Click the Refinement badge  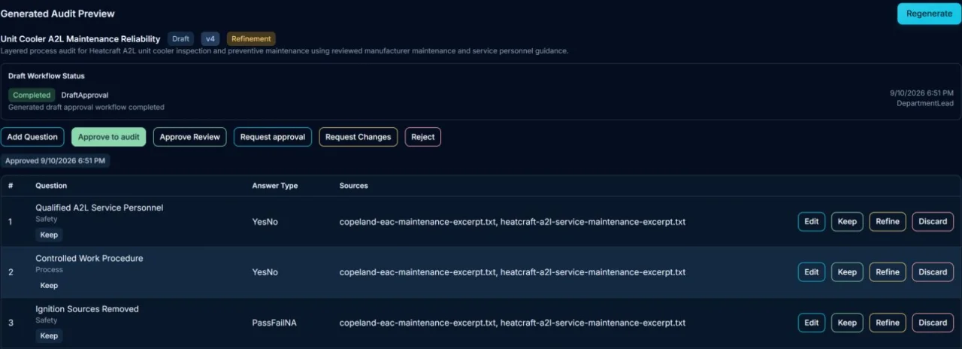251,38
